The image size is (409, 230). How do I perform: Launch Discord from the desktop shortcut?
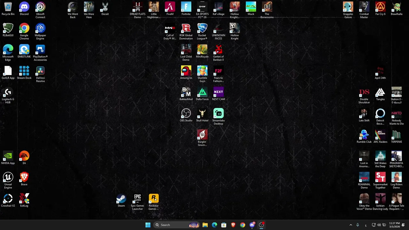(x=24, y=9)
